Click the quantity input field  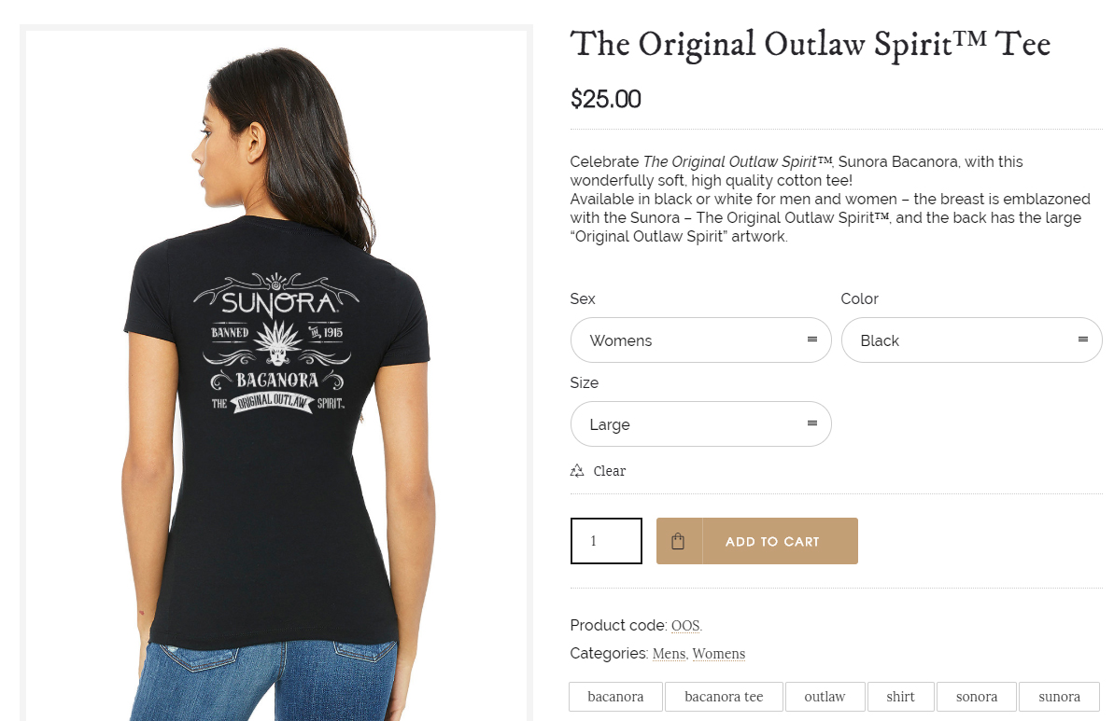(606, 541)
